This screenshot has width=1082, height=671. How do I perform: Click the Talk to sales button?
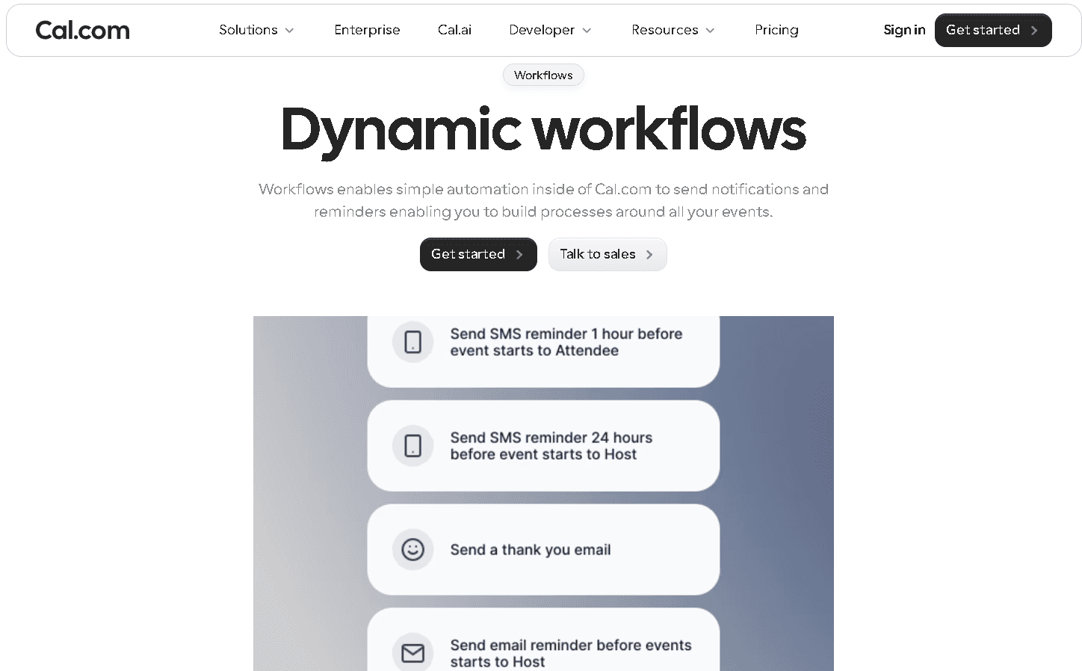[608, 254]
